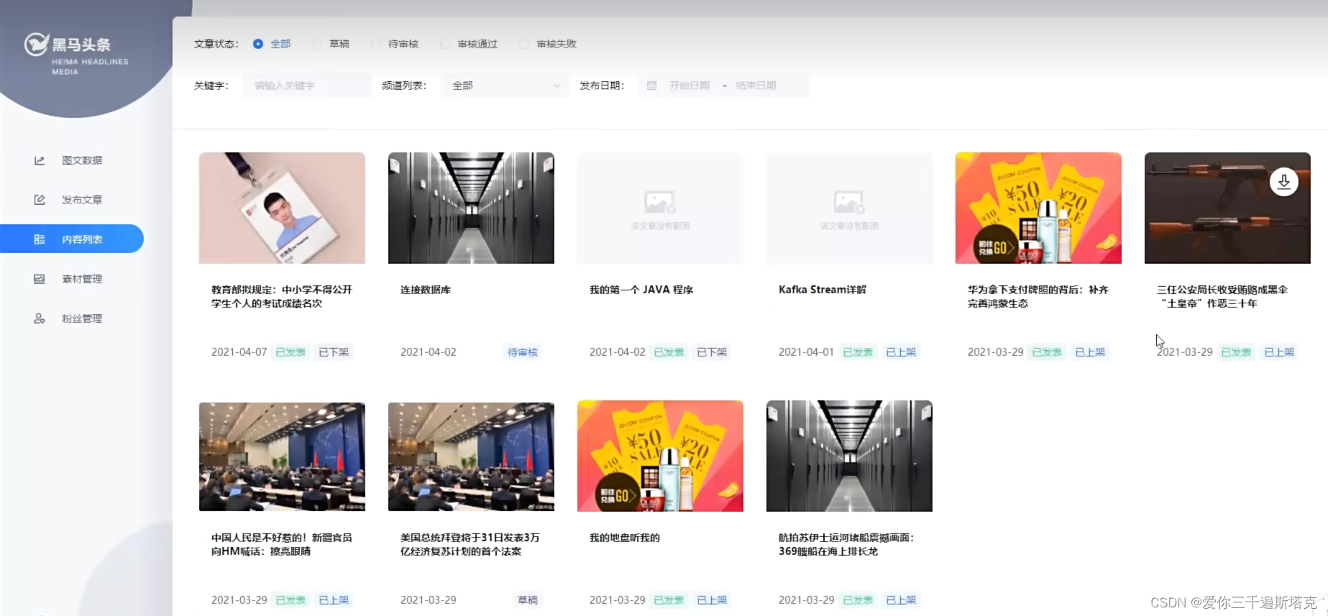Open 我的地盘听我的 coupon thumbnail
Image resolution: width=1328 pixels, height=616 pixels.
click(660, 456)
